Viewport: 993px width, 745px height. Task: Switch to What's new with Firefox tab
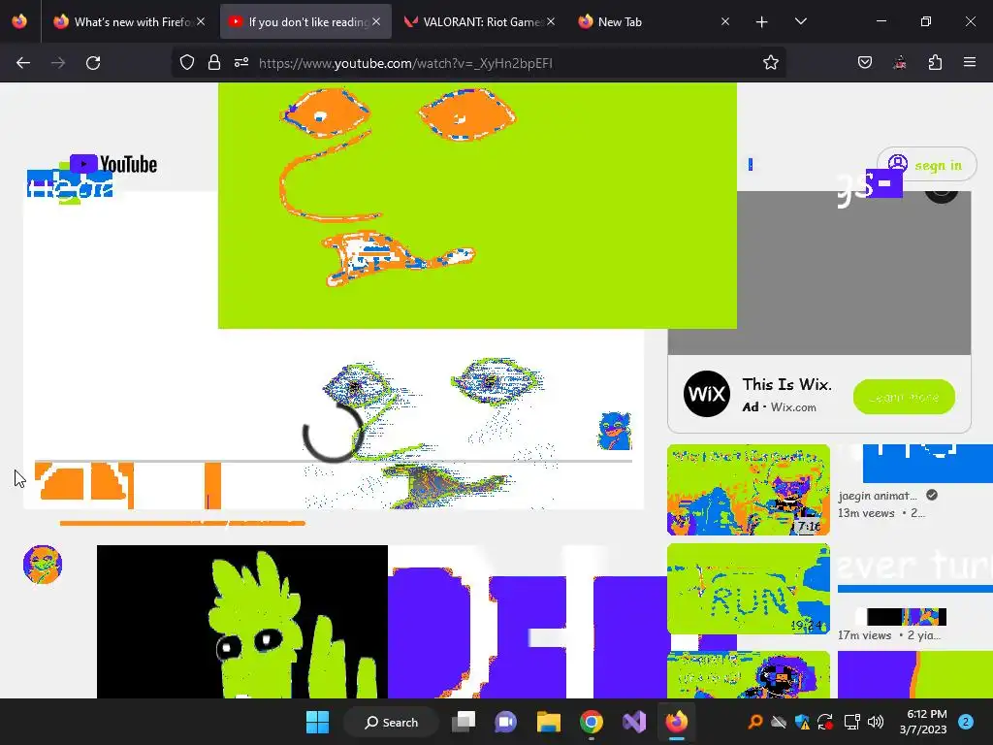(130, 22)
